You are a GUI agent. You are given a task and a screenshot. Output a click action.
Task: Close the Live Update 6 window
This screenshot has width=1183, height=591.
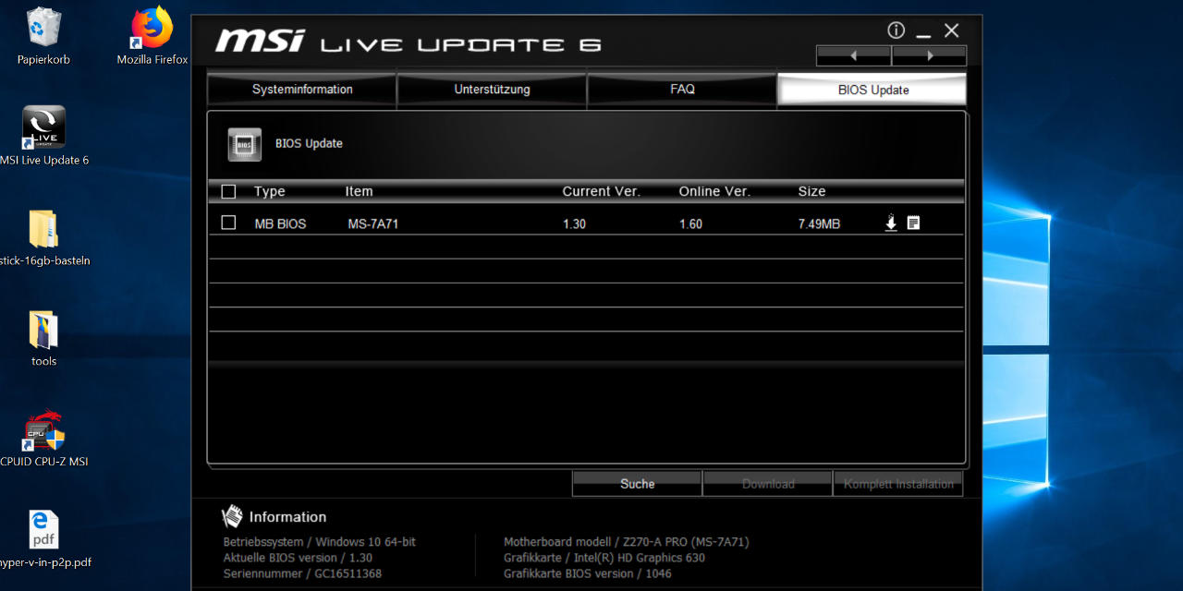coord(952,30)
